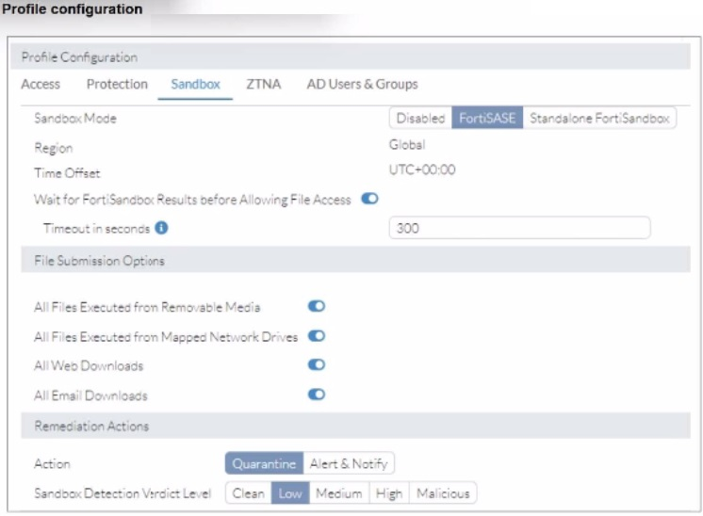Select Standalone FortiSandbox mode
Viewport: 703px width, 516px height.
599,119
